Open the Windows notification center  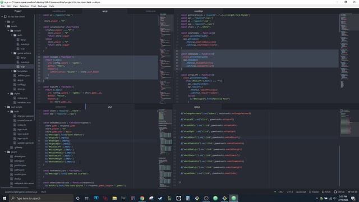pyautogui.click(x=353, y=198)
